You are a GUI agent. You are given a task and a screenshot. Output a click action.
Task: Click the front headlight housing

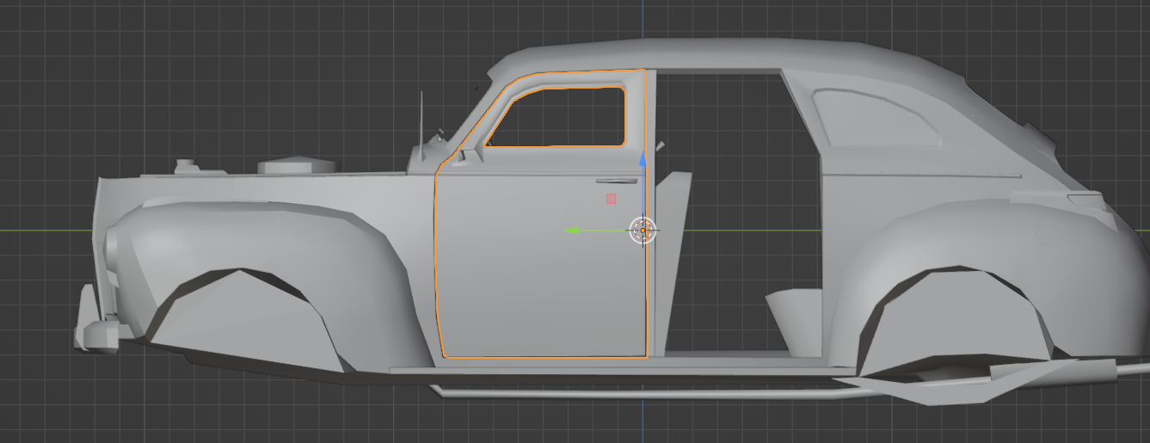tap(112, 249)
